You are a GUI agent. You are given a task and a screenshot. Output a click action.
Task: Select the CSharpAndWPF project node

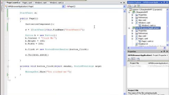click(x=142, y=12)
